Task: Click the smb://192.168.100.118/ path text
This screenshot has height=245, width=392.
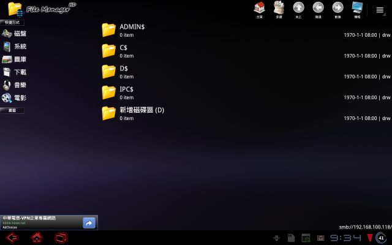Action: (365, 227)
